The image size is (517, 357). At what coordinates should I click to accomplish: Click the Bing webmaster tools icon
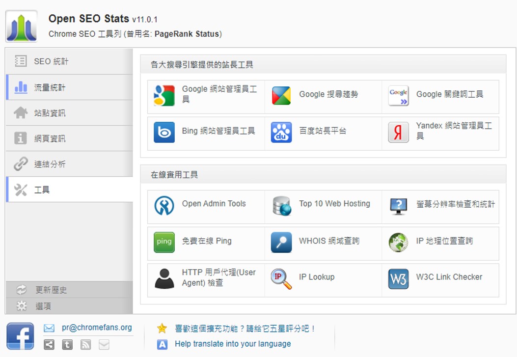[x=164, y=132]
